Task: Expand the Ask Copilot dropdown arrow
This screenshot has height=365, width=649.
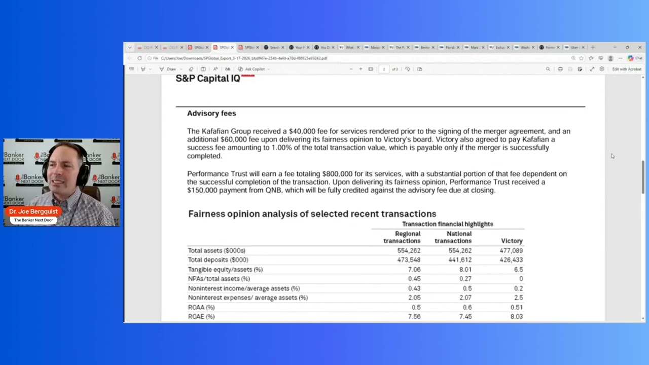Action: coord(268,69)
